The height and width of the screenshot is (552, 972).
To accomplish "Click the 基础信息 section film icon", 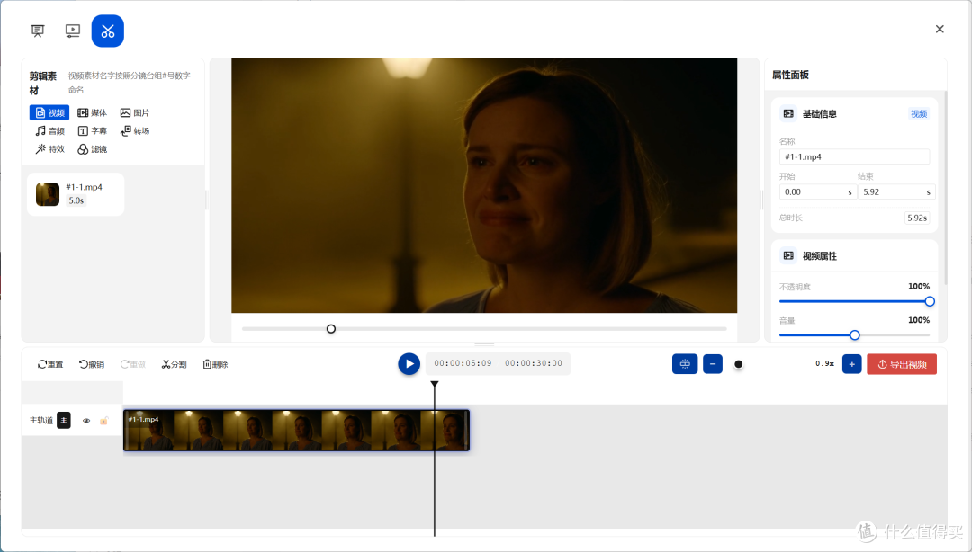I will point(788,114).
